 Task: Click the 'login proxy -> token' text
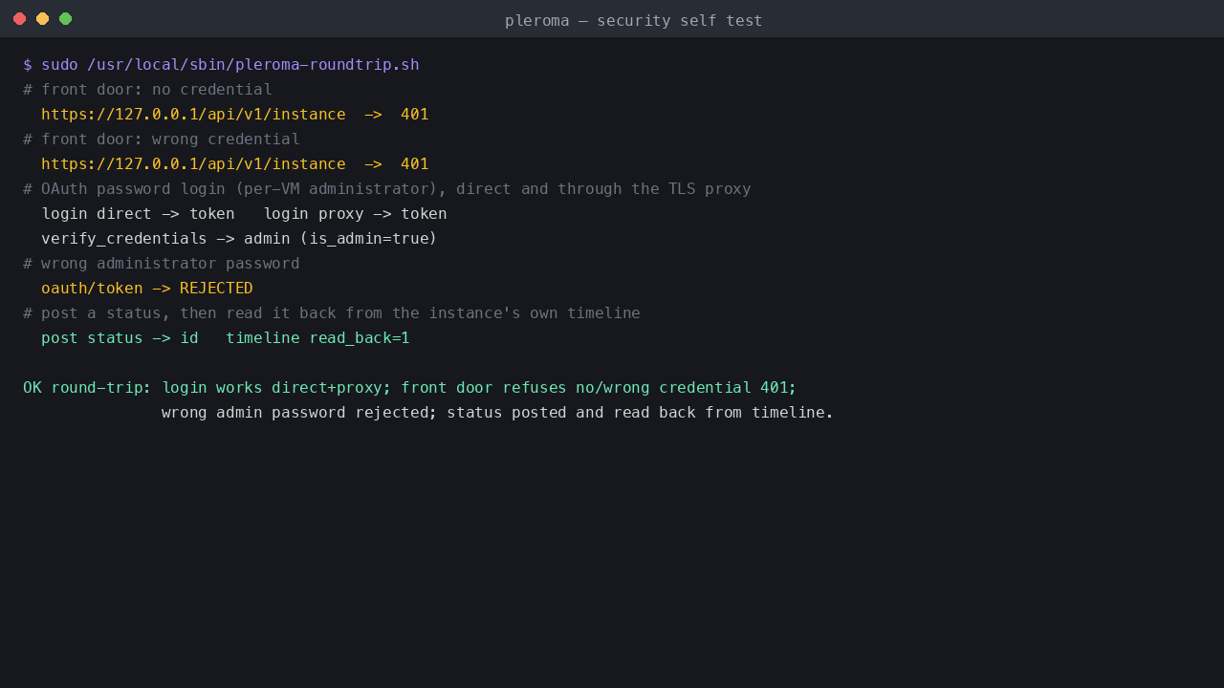pyautogui.click(x=355, y=214)
